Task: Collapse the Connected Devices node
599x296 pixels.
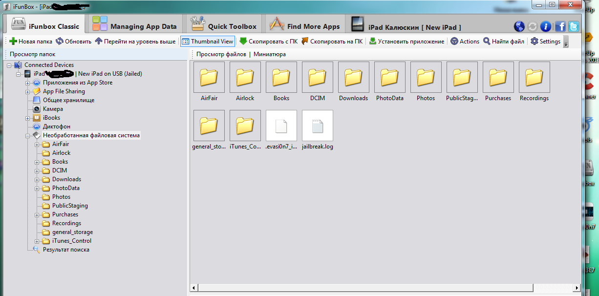Action: [x=9, y=65]
